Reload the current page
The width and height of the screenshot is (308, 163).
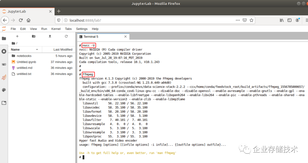[21, 20]
